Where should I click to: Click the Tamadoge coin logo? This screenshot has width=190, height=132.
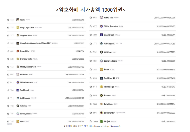tap(102, 87)
